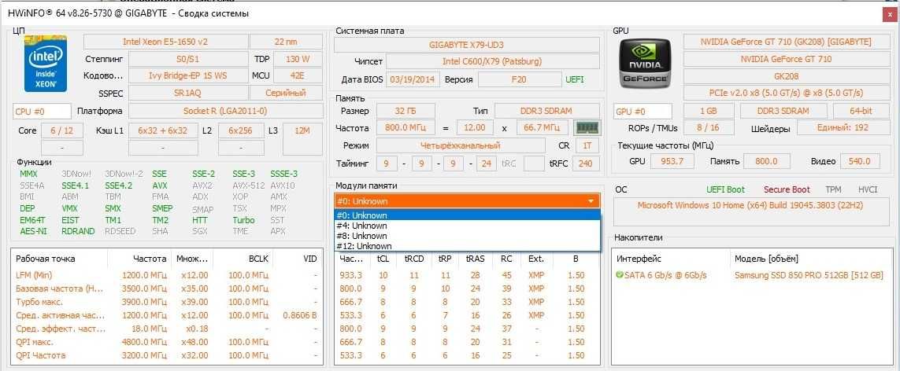Click the Модель [объём] column header
This screenshot has width=900, height=371.
[x=766, y=259]
